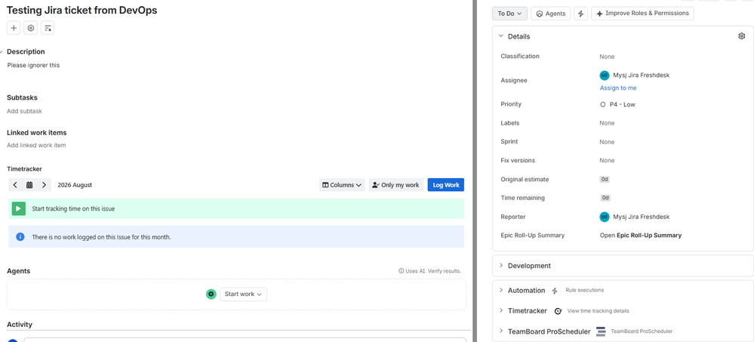Click the P4 Low priority circle icon
This screenshot has width=754, height=342.
point(603,104)
